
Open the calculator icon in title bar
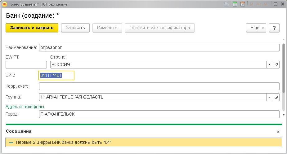[x=235, y=4]
